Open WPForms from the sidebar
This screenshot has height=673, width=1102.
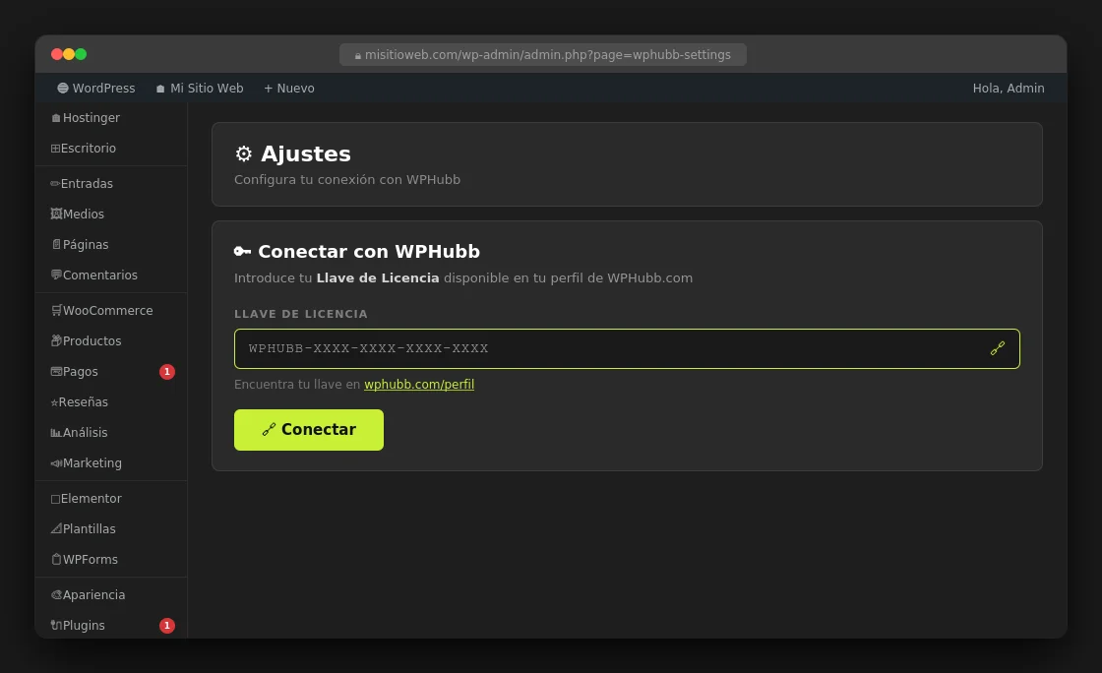(85, 559)
